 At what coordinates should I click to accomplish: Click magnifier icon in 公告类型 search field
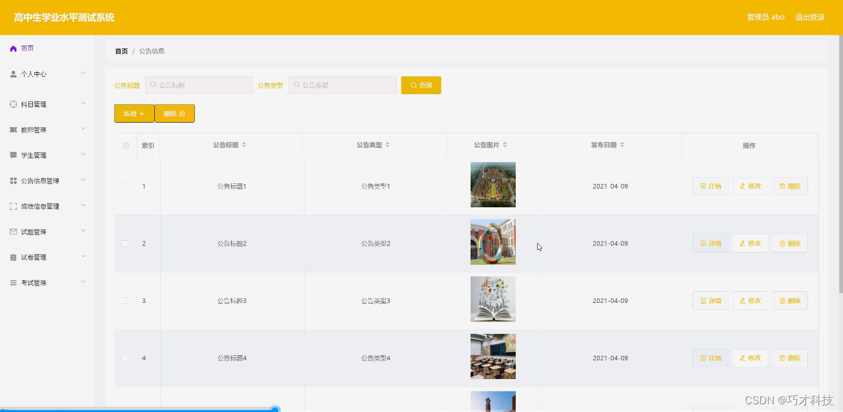(x=297, y=85)
